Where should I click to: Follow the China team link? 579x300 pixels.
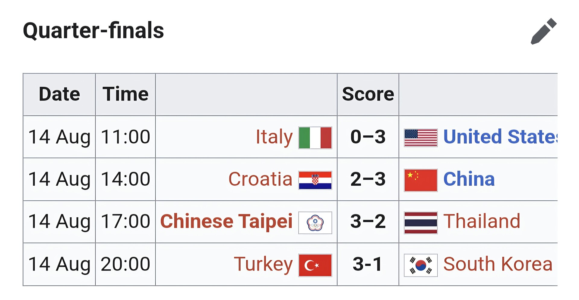469,179
